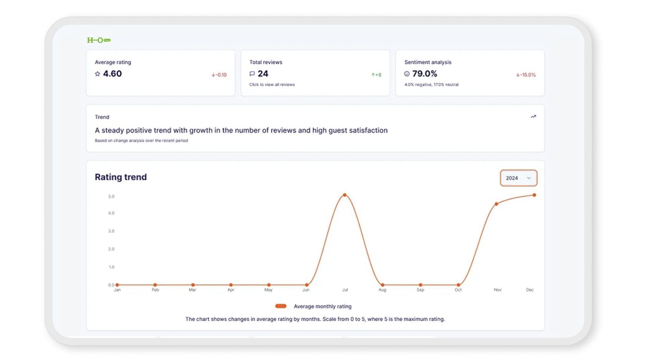Screen dimensions: 645x363
Task: Click the Average monthly rating legend label
Action: 322,306
